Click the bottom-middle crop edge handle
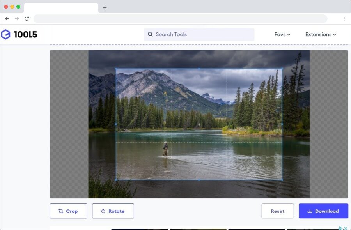This screenshot has width=351, height=230. pos(199,180)
